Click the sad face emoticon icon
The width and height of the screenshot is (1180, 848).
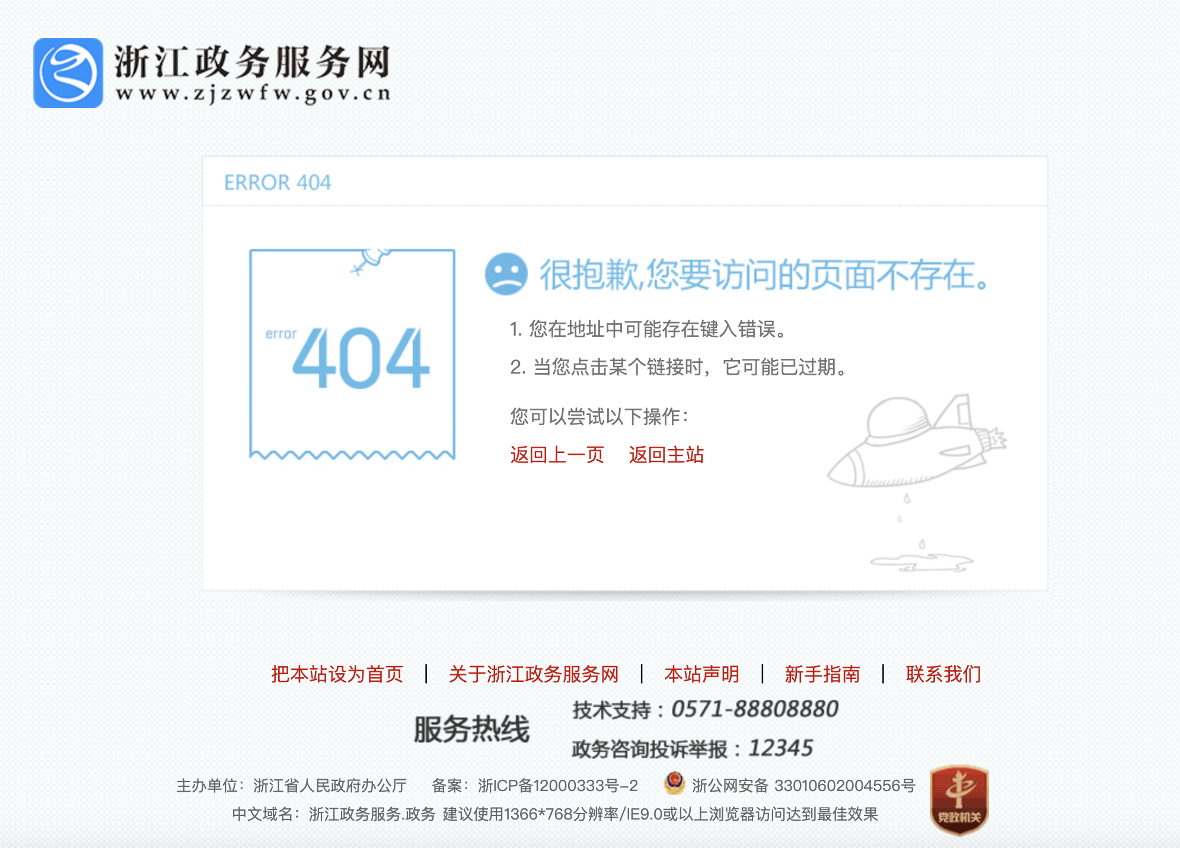click(506, 274)
